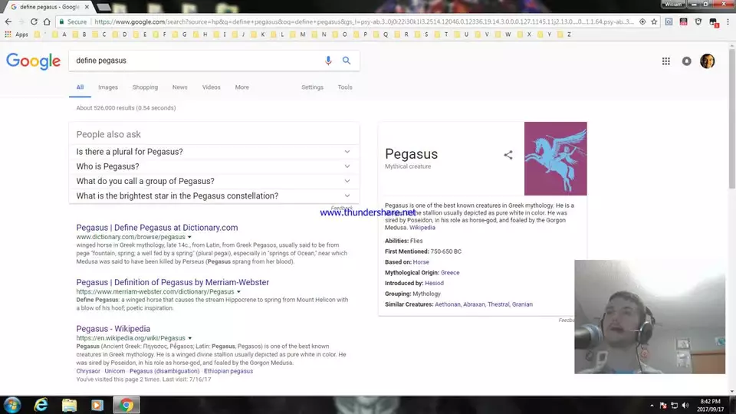Click the voice search microphone icon
Image resolution: width=736 pixels, height=414 pixels.
pyautogui.click(x=328, y=61)
